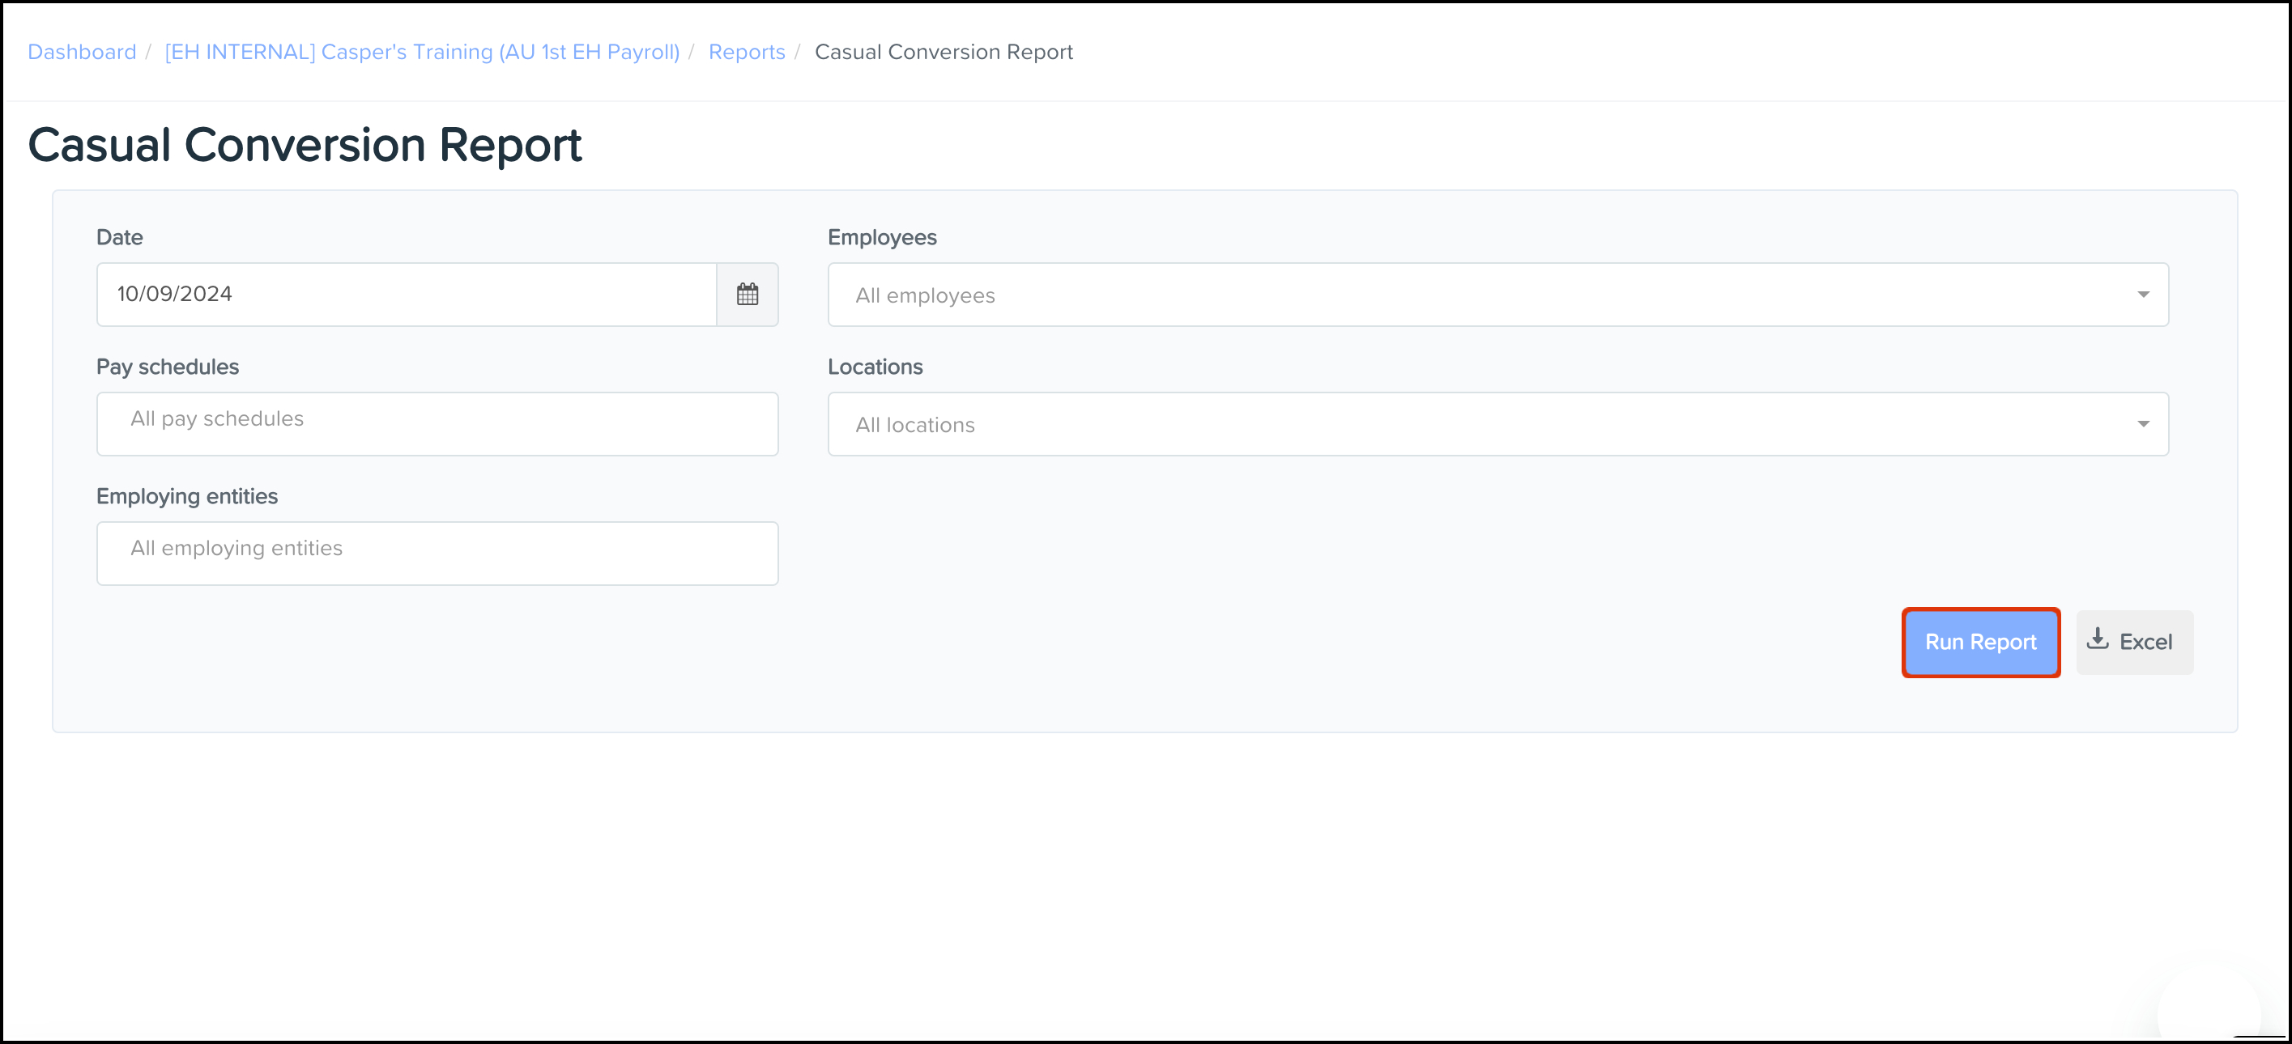Click the Employees dropdown caret arrow

click(2142, 295)
